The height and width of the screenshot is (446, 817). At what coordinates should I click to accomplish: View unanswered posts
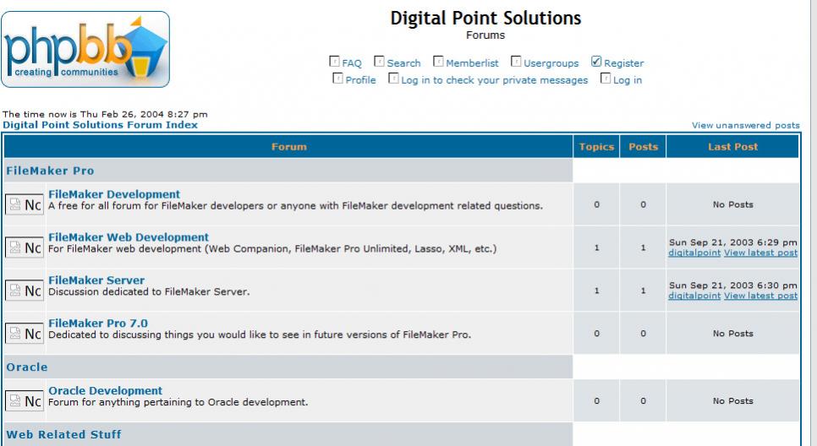[745, 125]
